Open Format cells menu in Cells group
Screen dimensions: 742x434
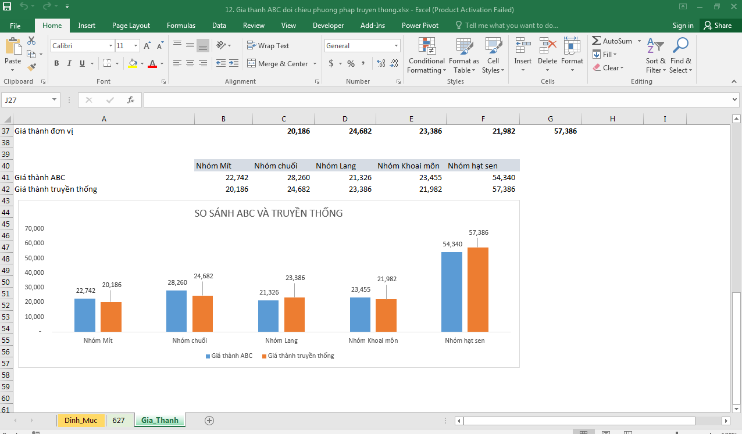click(x=572, y=56)
